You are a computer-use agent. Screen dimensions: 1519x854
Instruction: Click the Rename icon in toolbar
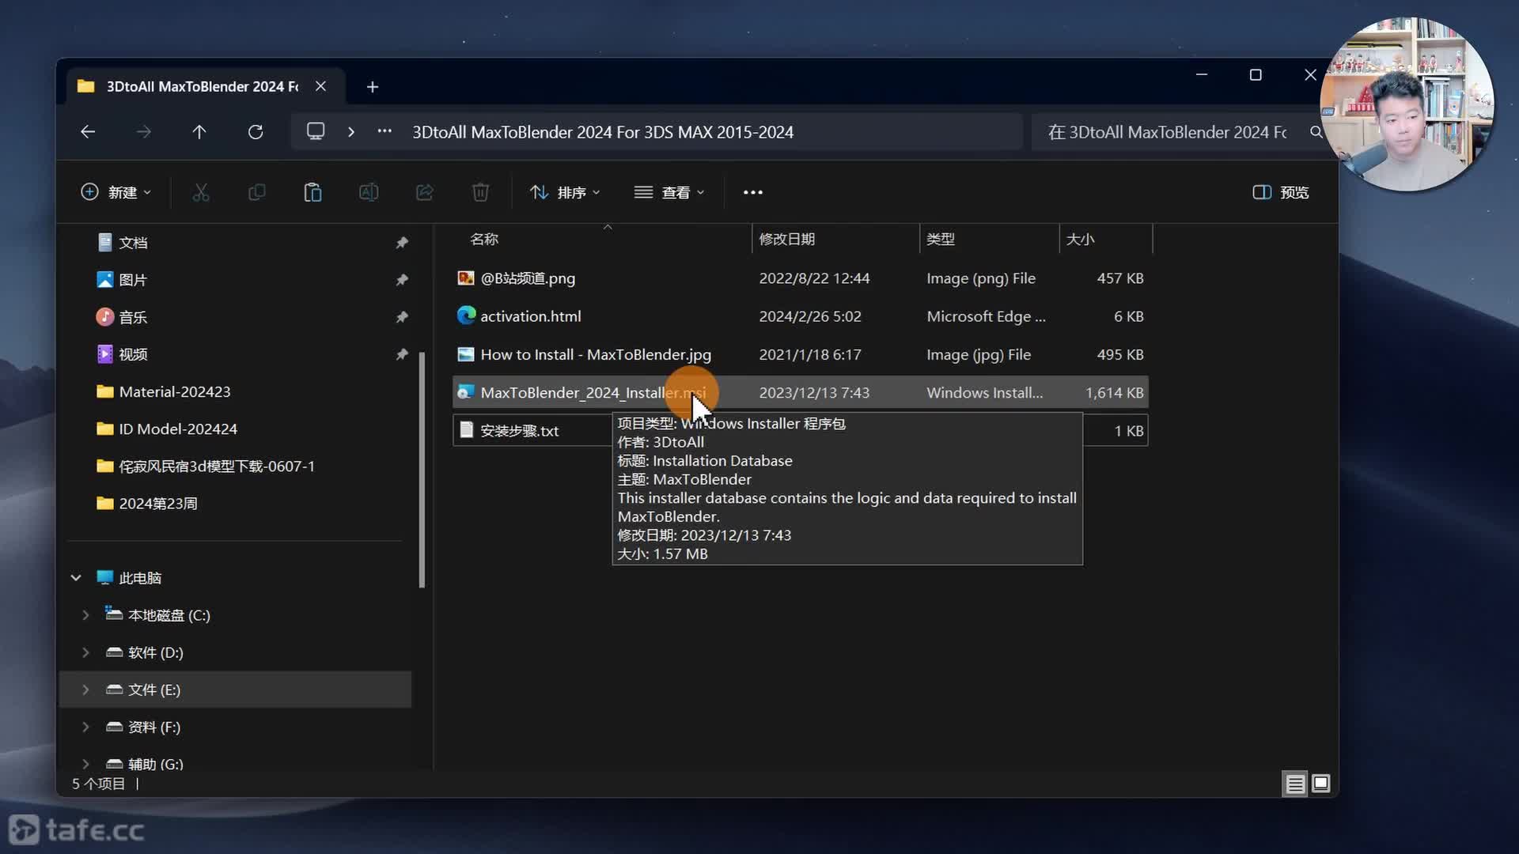[369, 192]
